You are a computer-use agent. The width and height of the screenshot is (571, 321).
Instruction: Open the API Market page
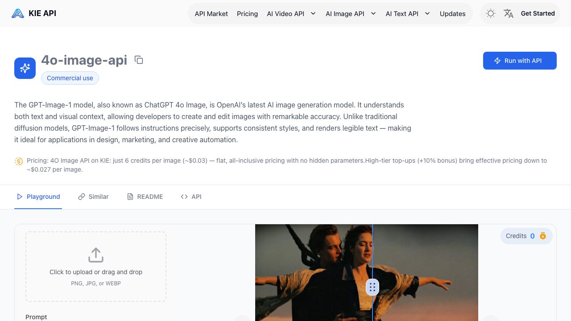tap(211, 14)
